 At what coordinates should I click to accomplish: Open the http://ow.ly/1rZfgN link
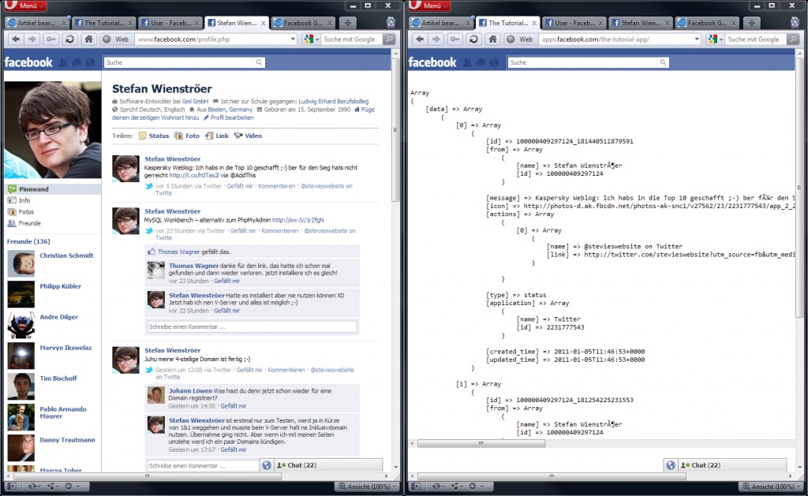[x=297, y=220]
